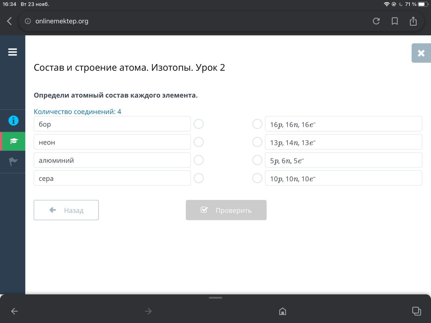Go back using browser top-left chevron

pos(9,21)
